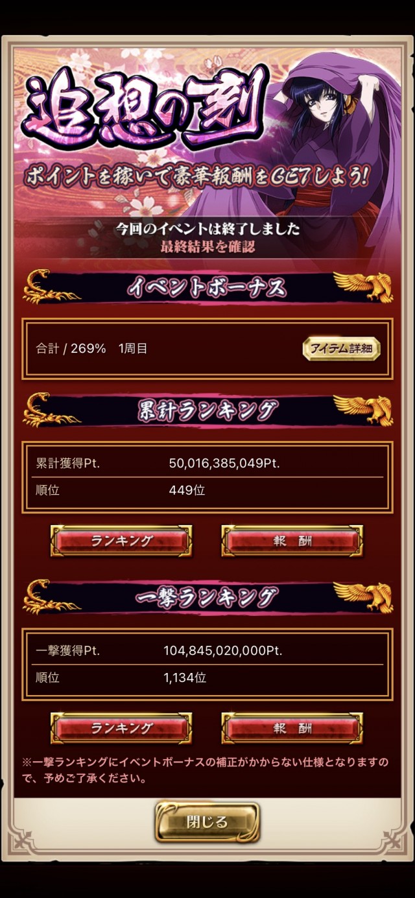This screenshot has width=415, height=898.
Task: Open アイテム詳細 for event bonus
Action: point(341,348)
